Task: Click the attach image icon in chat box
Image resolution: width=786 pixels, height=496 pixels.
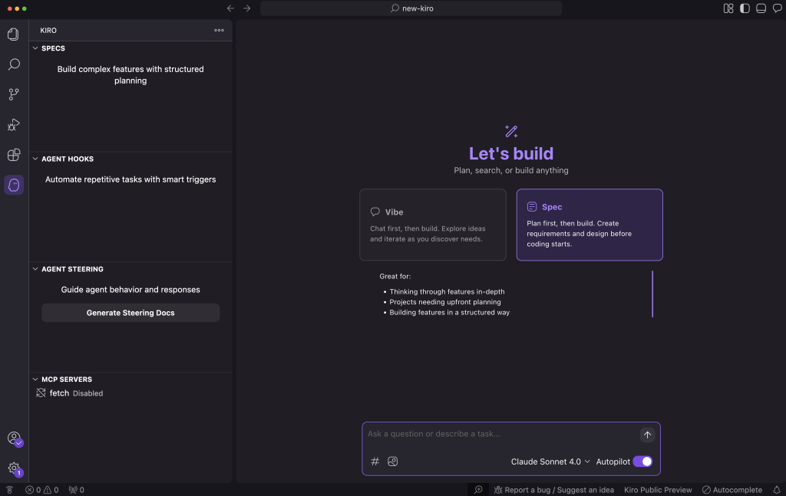Action: point(392,462)
